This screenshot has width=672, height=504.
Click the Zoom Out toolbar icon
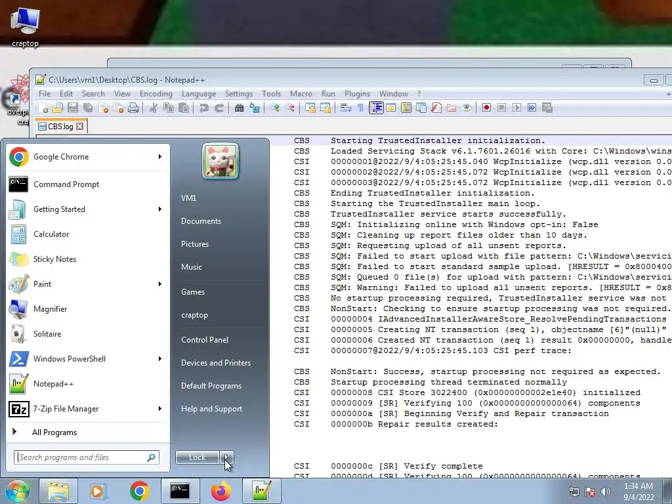point(289,108)
